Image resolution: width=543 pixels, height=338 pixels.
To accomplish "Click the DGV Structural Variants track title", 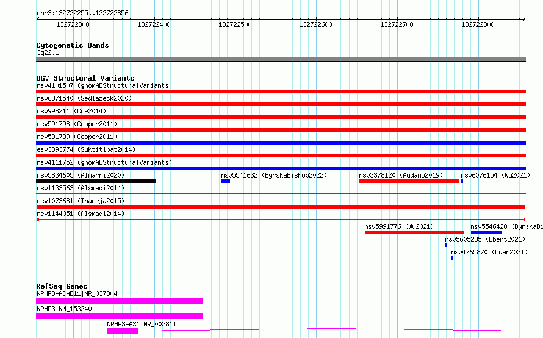I will [85, 78].
